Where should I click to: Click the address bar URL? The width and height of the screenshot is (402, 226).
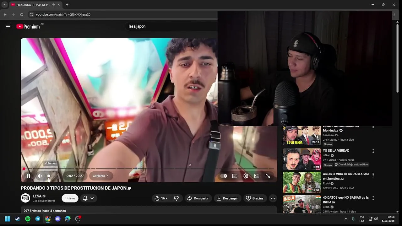[x=63, y=14]
